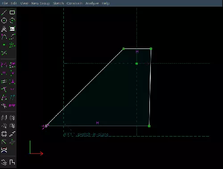The width and height of the screenshot is (223, 169).
Task: Open the Analyze menu
Action: [x=92, y=3]
